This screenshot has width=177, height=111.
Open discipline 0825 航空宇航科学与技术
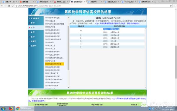pos(54,79)
